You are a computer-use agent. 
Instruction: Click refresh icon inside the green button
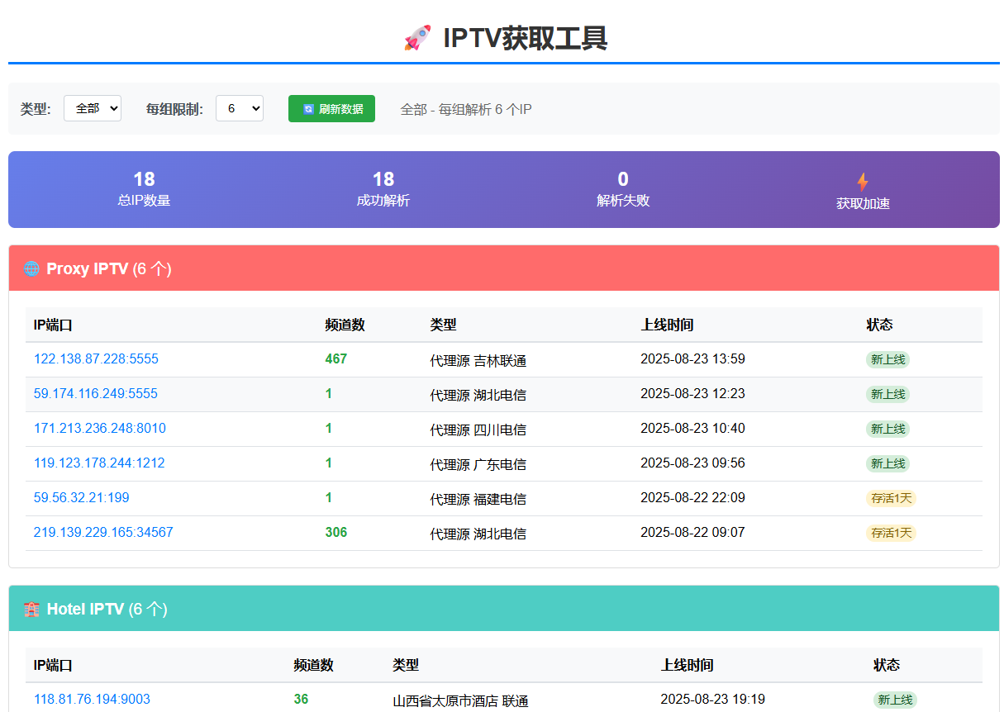[308, 109]
